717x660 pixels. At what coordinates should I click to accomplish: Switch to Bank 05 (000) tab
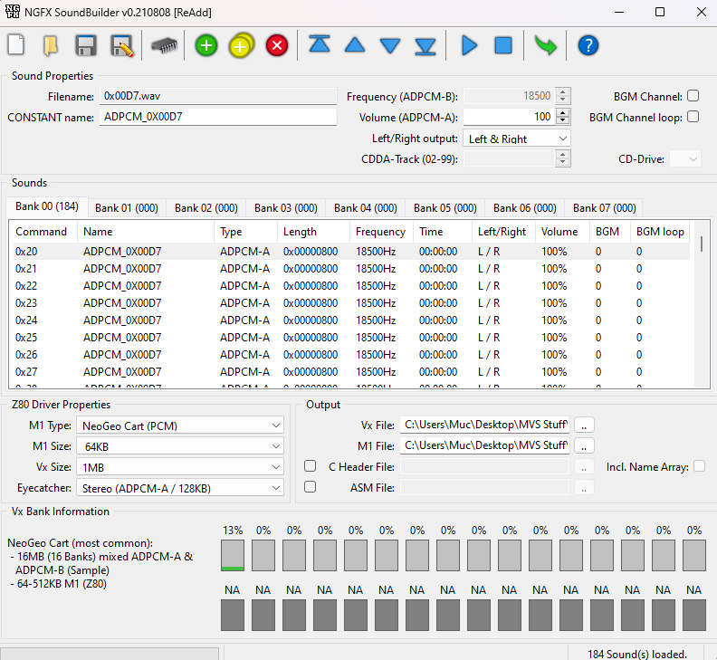click(445, 208)
